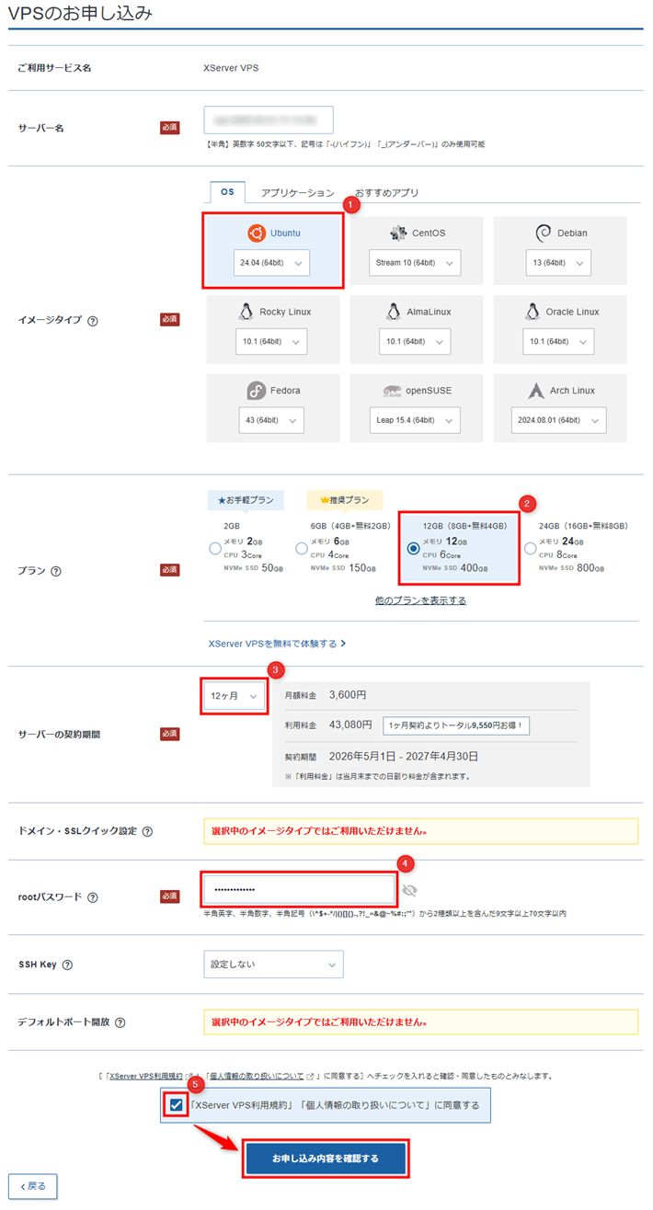Select the 6GB plan radio button
The image size is (653, 1210).
pos(302,549)
